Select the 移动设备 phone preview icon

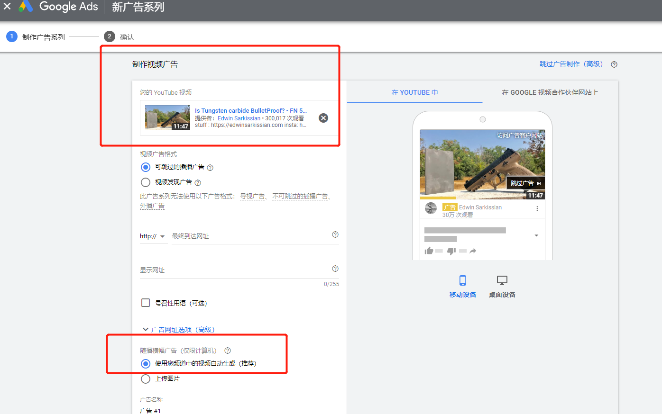coord(463,280)
